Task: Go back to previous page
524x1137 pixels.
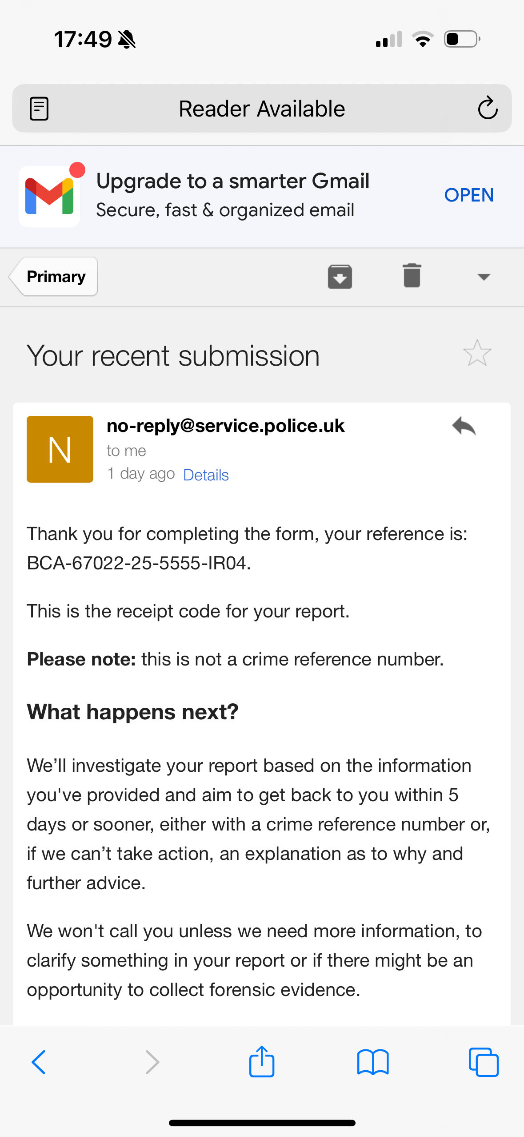Action: (x=39, y=1062)
